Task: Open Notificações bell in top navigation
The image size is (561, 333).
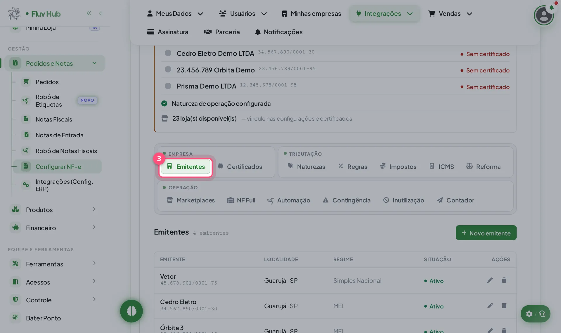Action: point(278,32)
